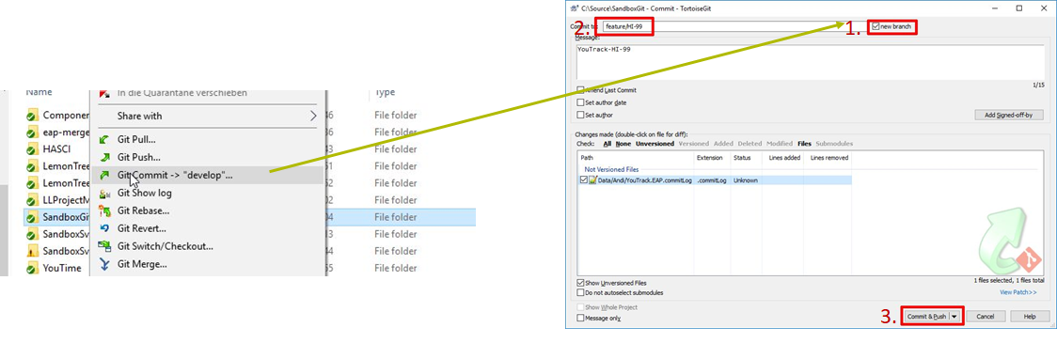Select the HASCI folder icon
The width and height of the screenshot is (1057, 343).
click(x=32, y=148)
